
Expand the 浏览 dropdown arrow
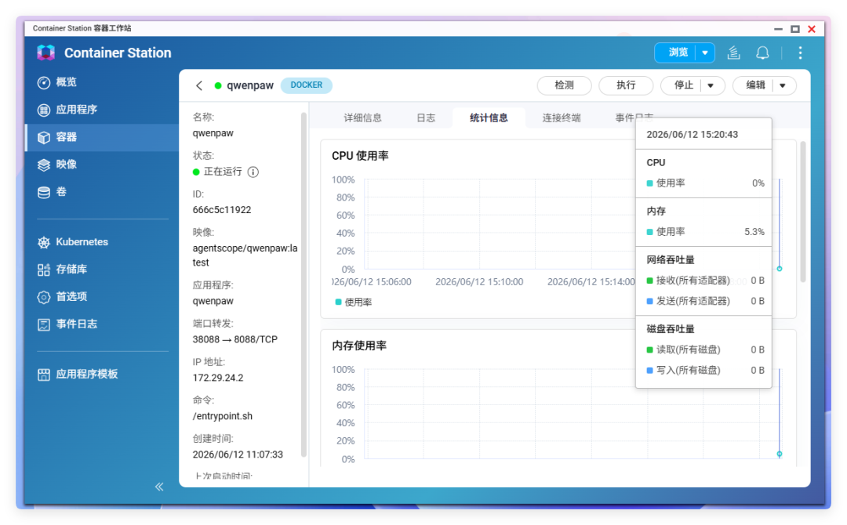[705, 52]
